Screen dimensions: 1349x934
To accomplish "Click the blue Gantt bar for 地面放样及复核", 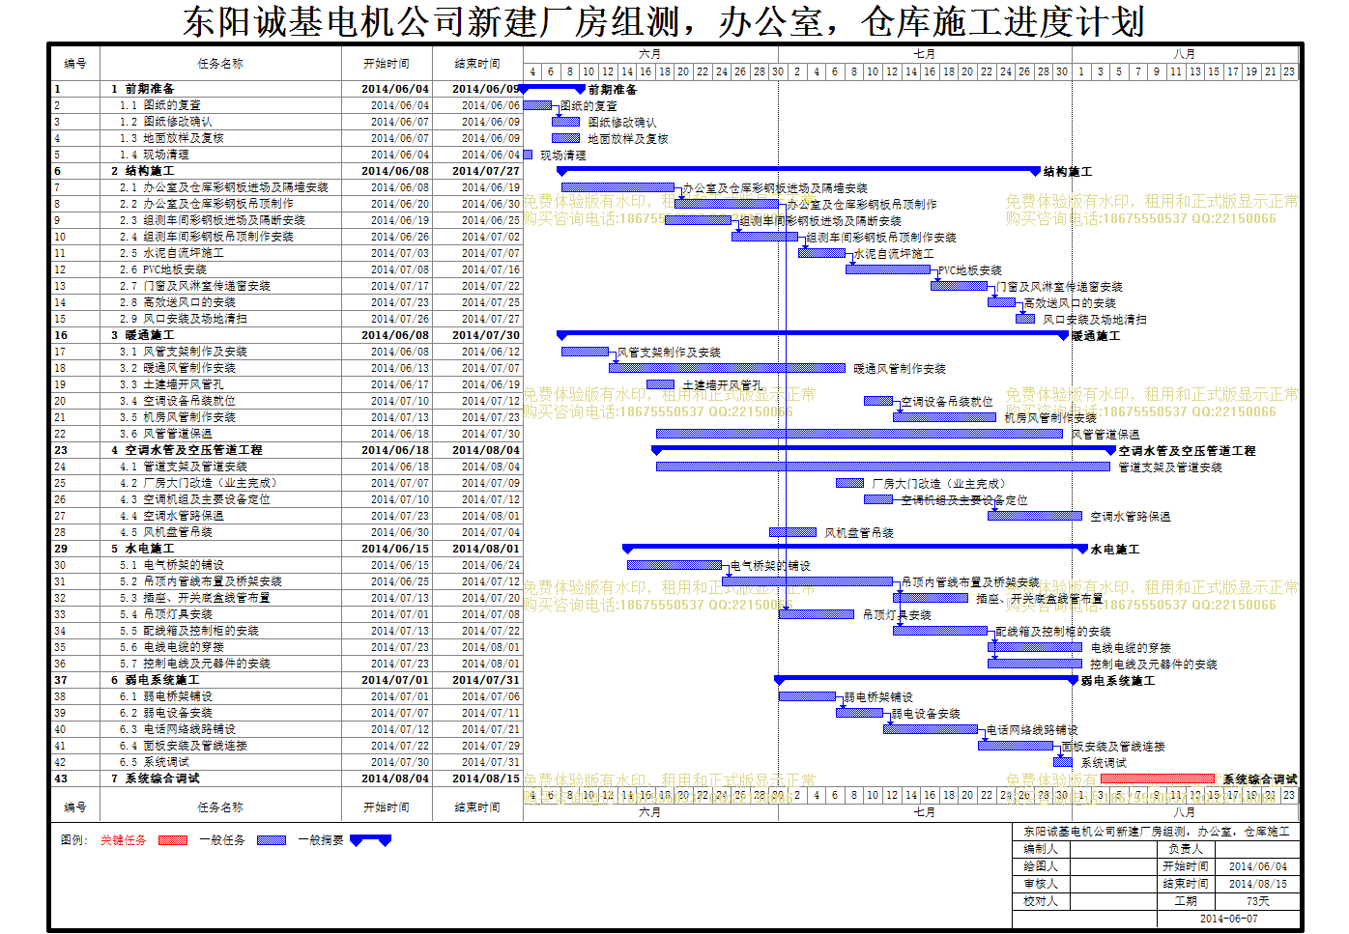I will (566, 138).
